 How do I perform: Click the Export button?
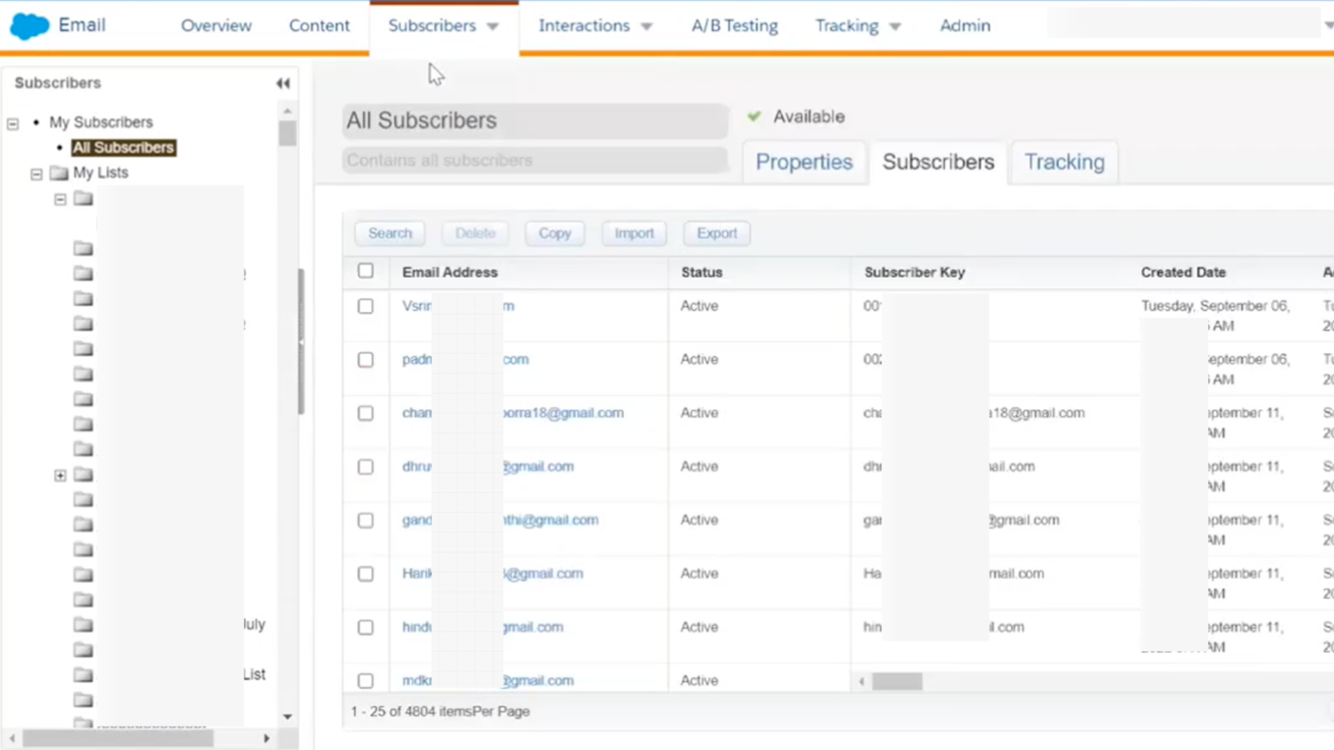(x=716, y=233)
